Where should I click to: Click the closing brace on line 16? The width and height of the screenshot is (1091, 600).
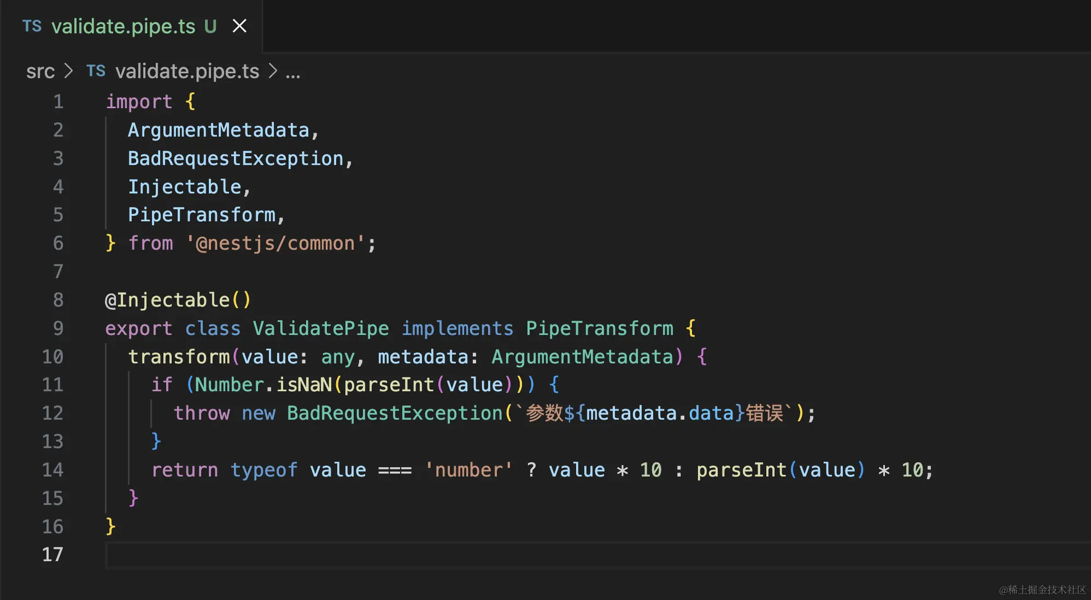[110, 526]
